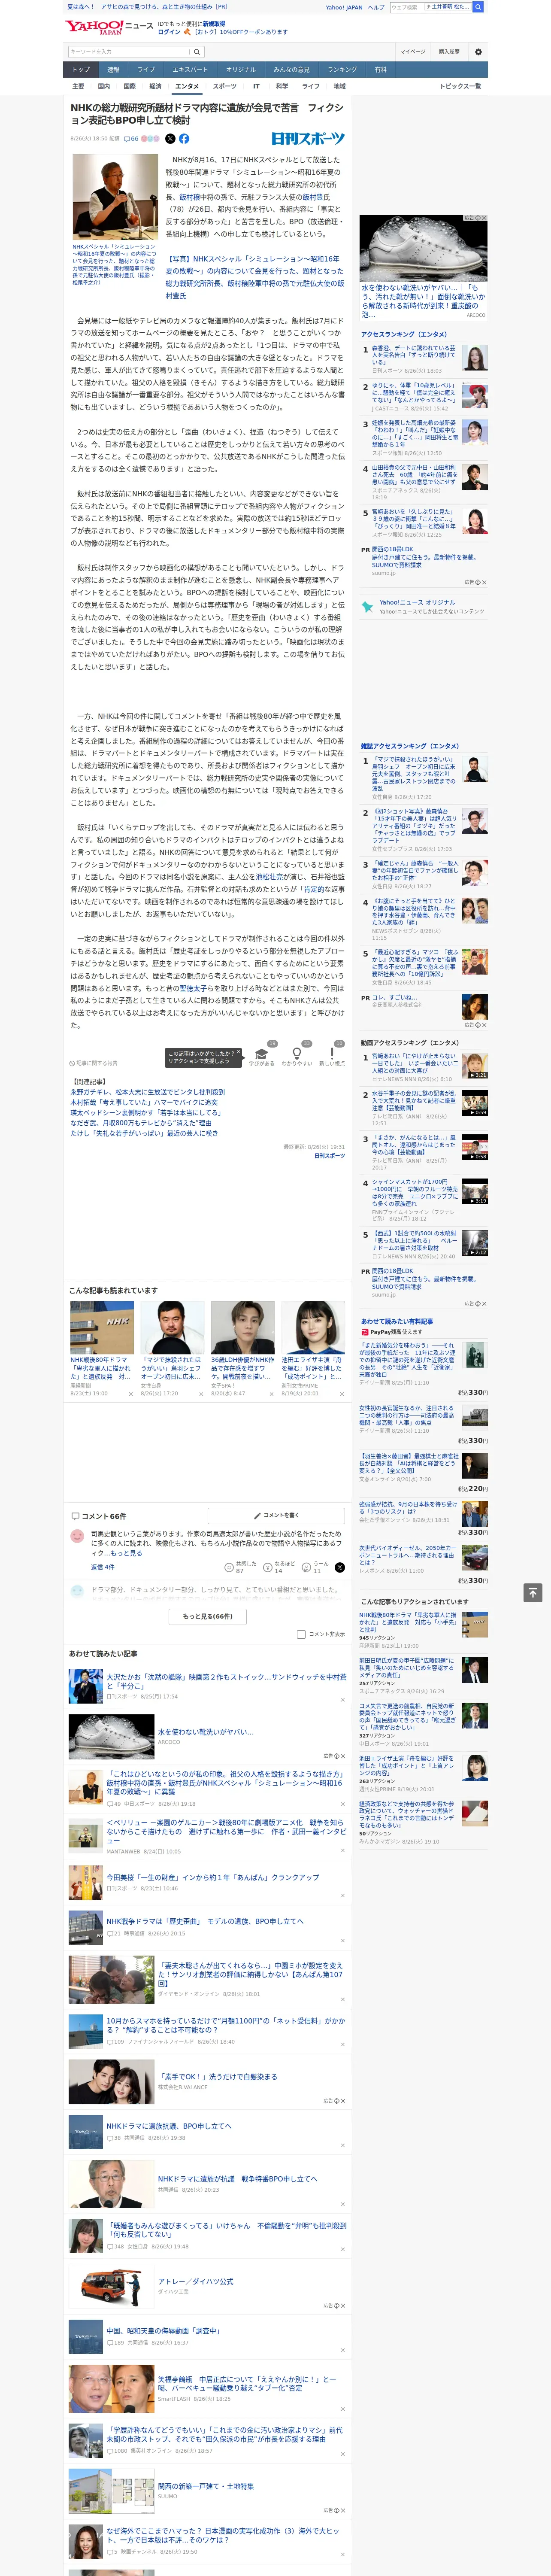This screenshot has height=2576, width=551.
Task: Click the white sneakers advertisement image
Action: coord(423,249)
